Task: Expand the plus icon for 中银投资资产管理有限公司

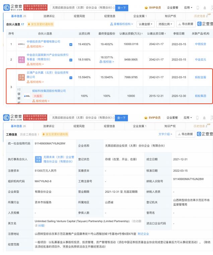Action: [x=71, y=45]
